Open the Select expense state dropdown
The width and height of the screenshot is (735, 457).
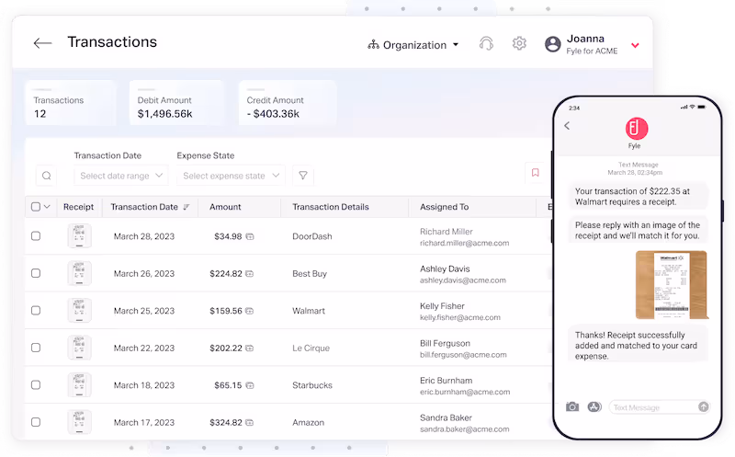click(231, 176)
